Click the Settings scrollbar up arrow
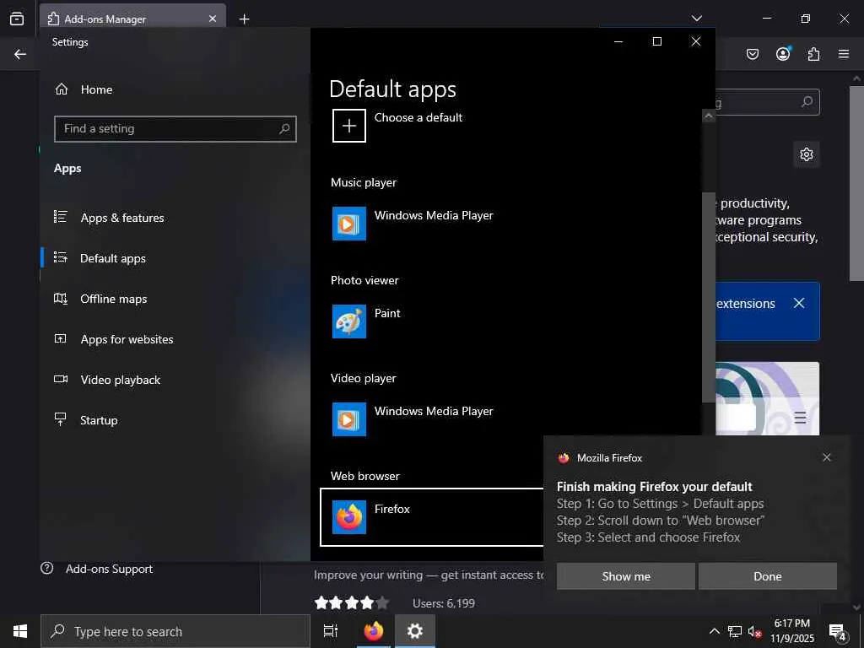Viewport: 864px width, 648px height. click(x=709, y=116)
